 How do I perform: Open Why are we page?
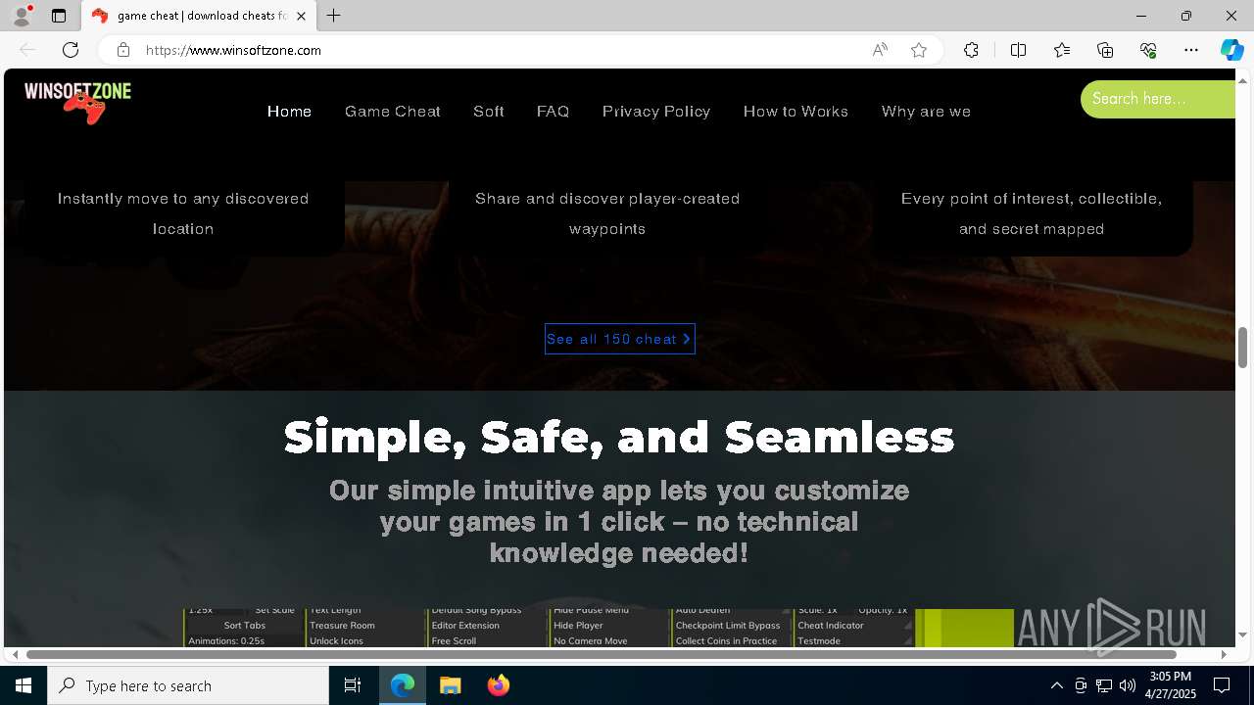point(926,112)
